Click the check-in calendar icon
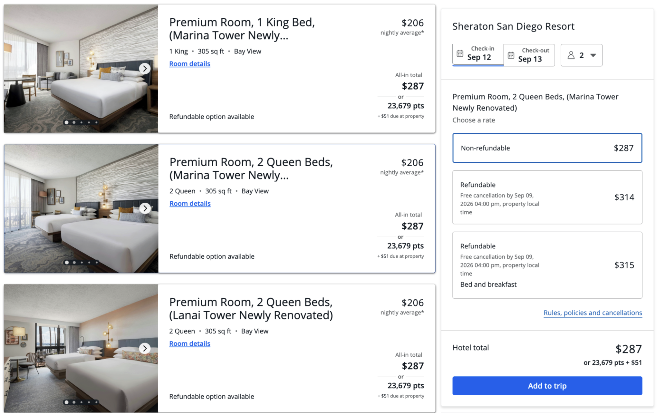Image resolution: width=671 pixels, height=413 pixels. [x=460, y=53]
